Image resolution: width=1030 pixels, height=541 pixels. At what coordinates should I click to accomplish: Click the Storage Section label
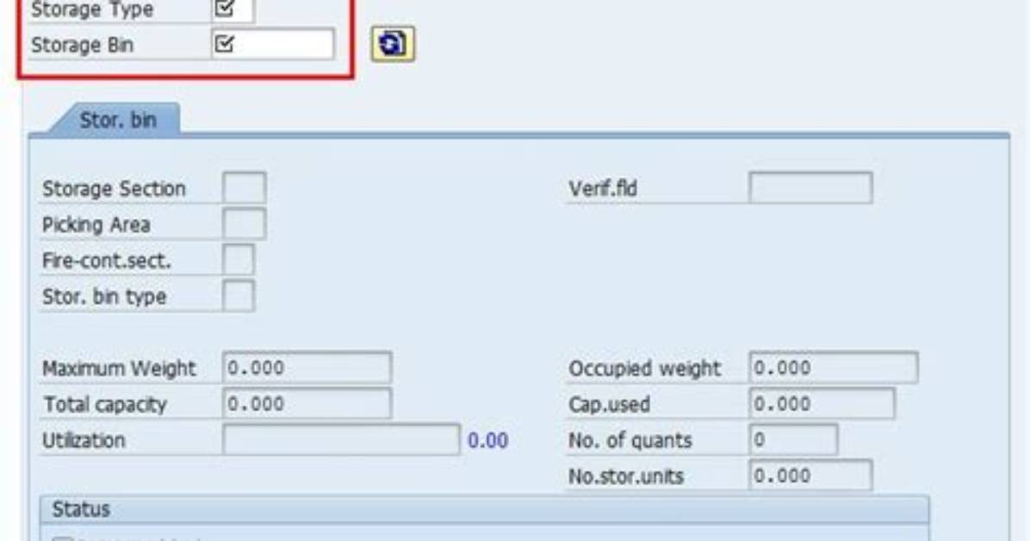[x=114, y=190]
